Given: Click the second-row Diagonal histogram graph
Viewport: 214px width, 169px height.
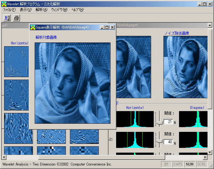Looking at the screenshot, I should 193,140.
